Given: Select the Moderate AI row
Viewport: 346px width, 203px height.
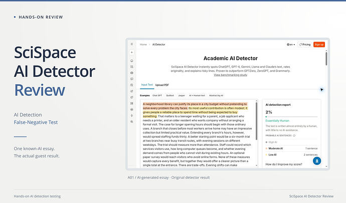Looking at the screenshot, I should coord(291,148).
